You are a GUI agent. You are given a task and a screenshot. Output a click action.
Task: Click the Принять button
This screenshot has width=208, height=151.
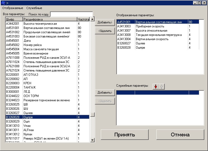(125, 135)
